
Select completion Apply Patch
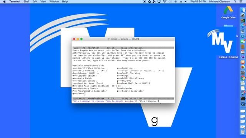(82, 78)
